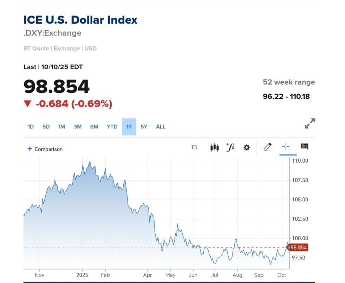Image resolution: width=345 pixels, height=283 pixels.
Task: Click the plus icon beside Comparison
Action: (x=30, y=149)
